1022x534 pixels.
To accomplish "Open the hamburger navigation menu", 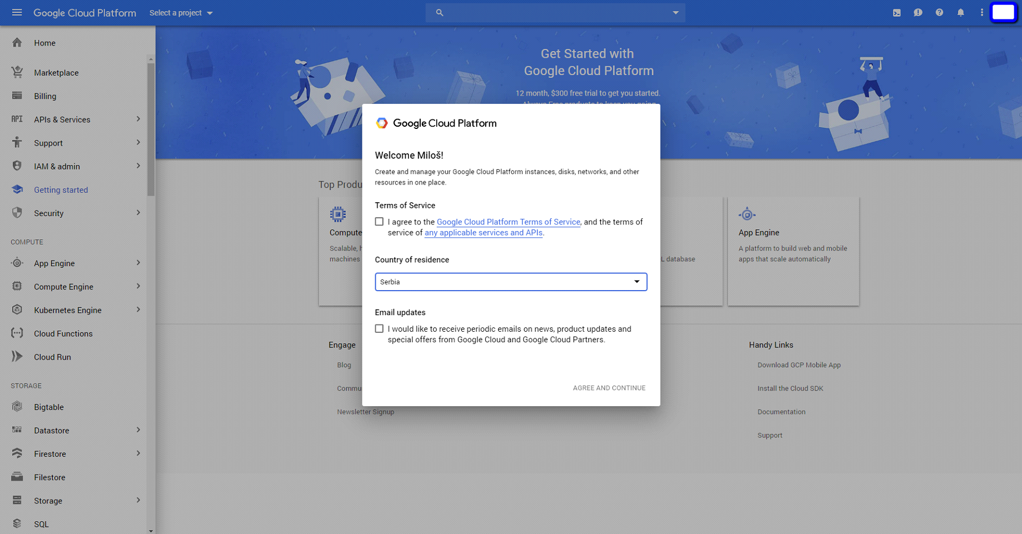I will click(17, 12).
